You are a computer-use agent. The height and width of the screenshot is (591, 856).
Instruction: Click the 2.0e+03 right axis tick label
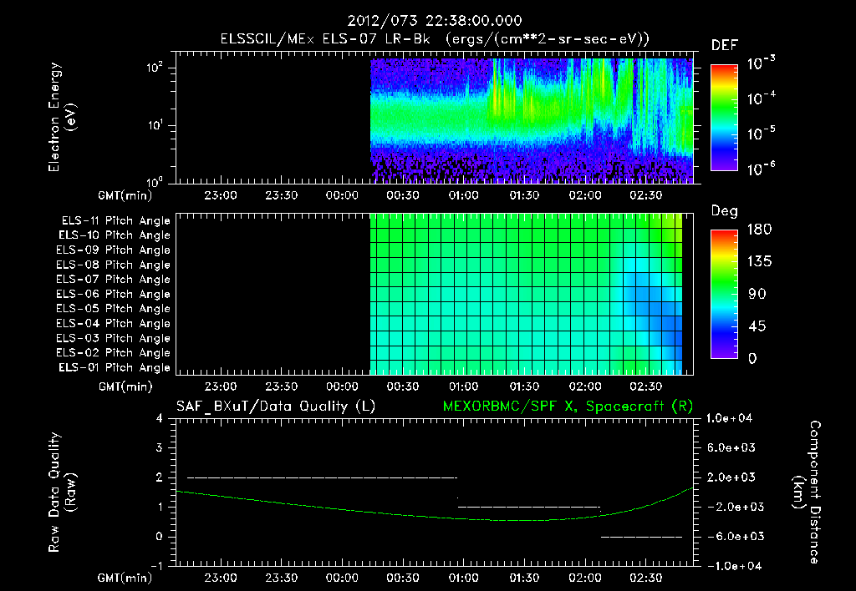[x=731, y=477]
